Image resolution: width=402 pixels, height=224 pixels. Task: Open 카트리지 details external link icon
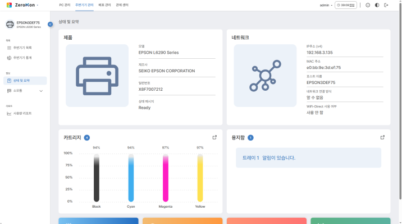214,138
